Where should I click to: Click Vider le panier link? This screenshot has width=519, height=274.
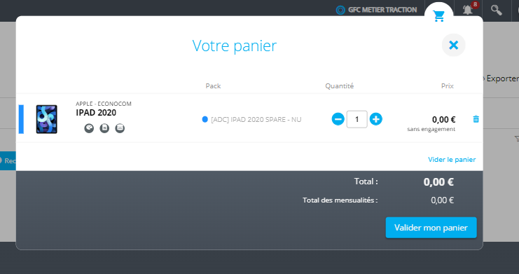tap(452, 159)
